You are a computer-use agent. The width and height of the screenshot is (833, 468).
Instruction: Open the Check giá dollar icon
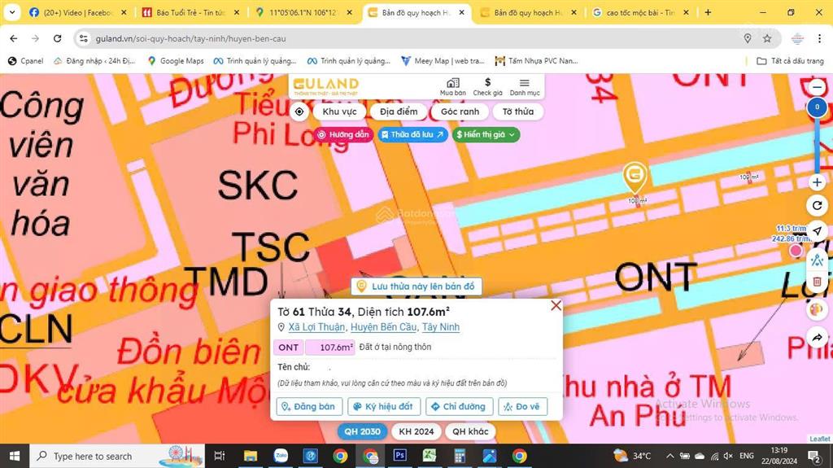tap(488, 87)
